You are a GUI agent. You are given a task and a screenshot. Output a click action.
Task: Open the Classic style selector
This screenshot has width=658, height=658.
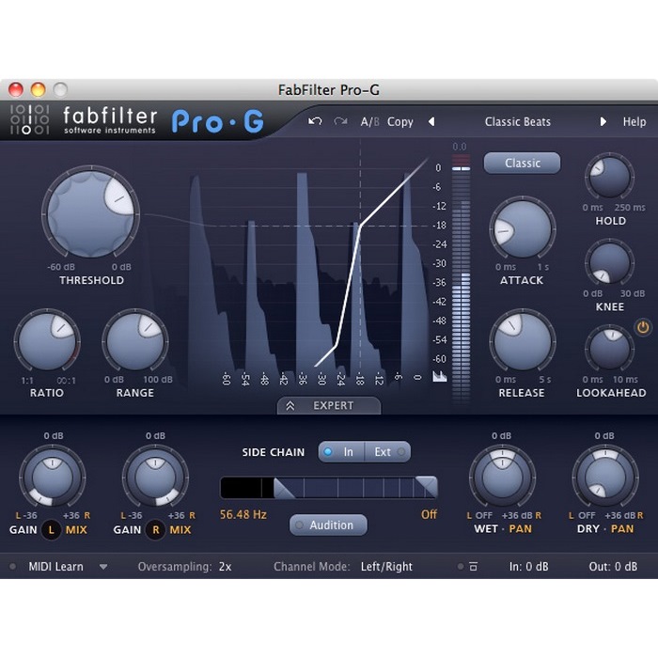(x=522, y=163)
